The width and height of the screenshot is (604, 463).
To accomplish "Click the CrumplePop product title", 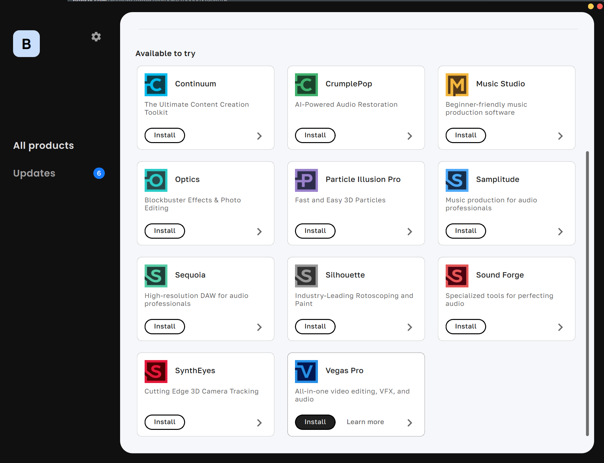I will pyautogui.click(x=349, y=84).
